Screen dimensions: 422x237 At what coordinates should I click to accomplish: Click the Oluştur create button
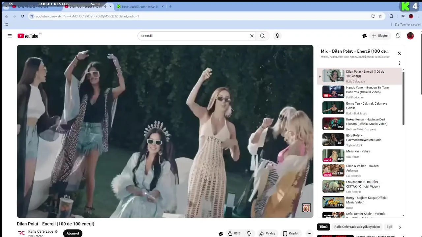tap(380, 36)
